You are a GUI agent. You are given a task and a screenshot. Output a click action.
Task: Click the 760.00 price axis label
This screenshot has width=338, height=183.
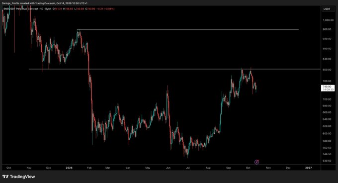(327, 81)
